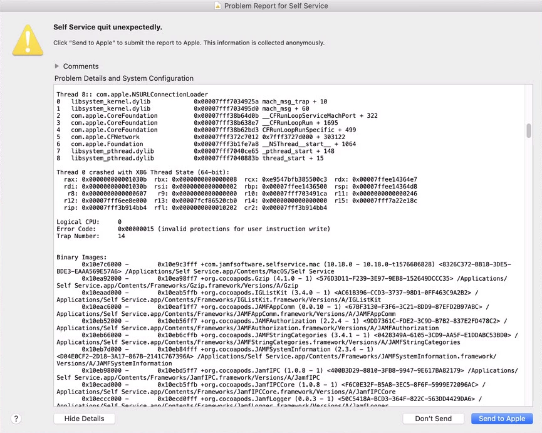The height and width of the screenshot is (433, 542).
Task: Click the 'Error Code: 0x00000015' line
Action: point(194,229)
